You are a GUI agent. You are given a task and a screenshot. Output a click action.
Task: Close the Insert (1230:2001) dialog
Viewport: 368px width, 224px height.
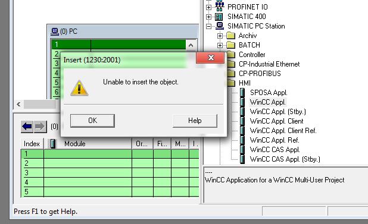coord(210,58)
